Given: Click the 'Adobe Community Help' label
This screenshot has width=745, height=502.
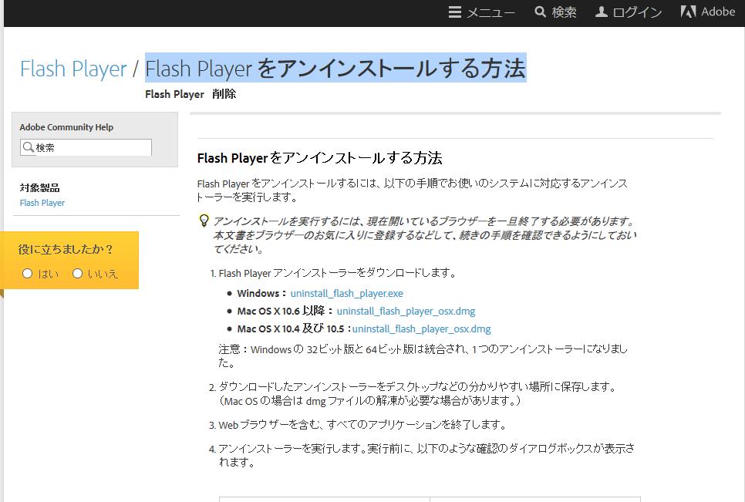Looking at the screenshot, I should [66, 127].
